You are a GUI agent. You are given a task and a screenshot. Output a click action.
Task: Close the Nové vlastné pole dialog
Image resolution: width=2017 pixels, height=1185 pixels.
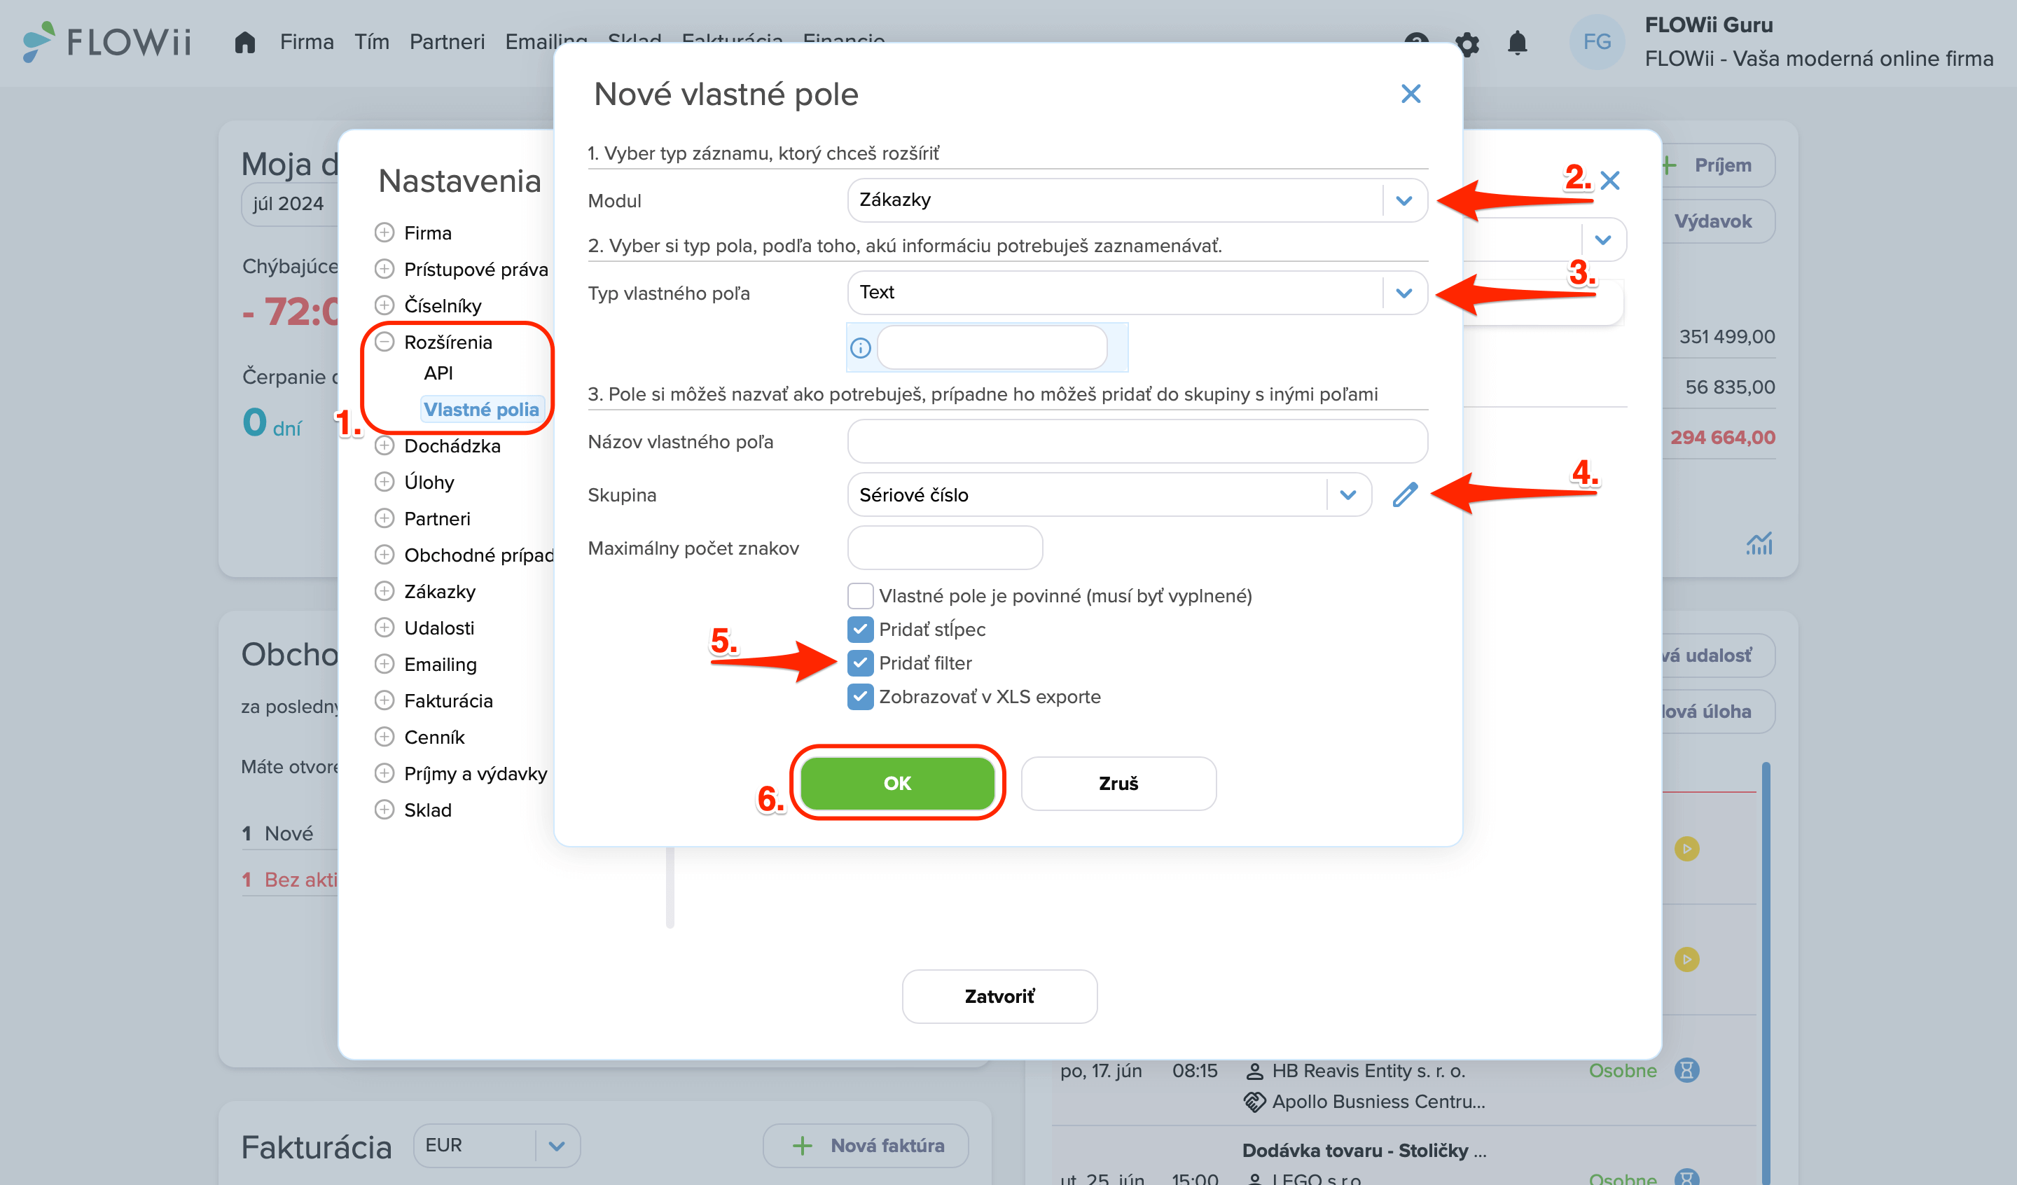tap(1410, 94)
